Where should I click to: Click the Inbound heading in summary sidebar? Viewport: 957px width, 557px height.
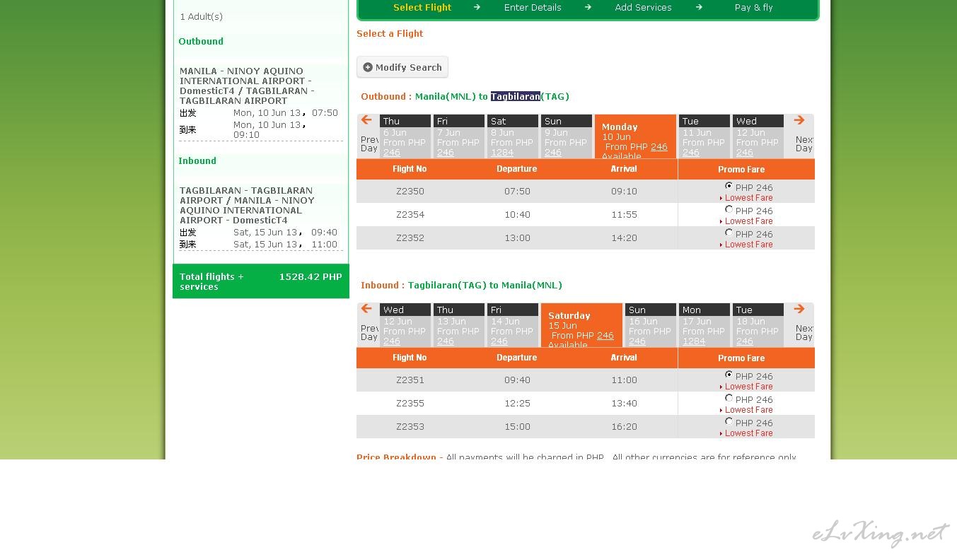point(197,161)
